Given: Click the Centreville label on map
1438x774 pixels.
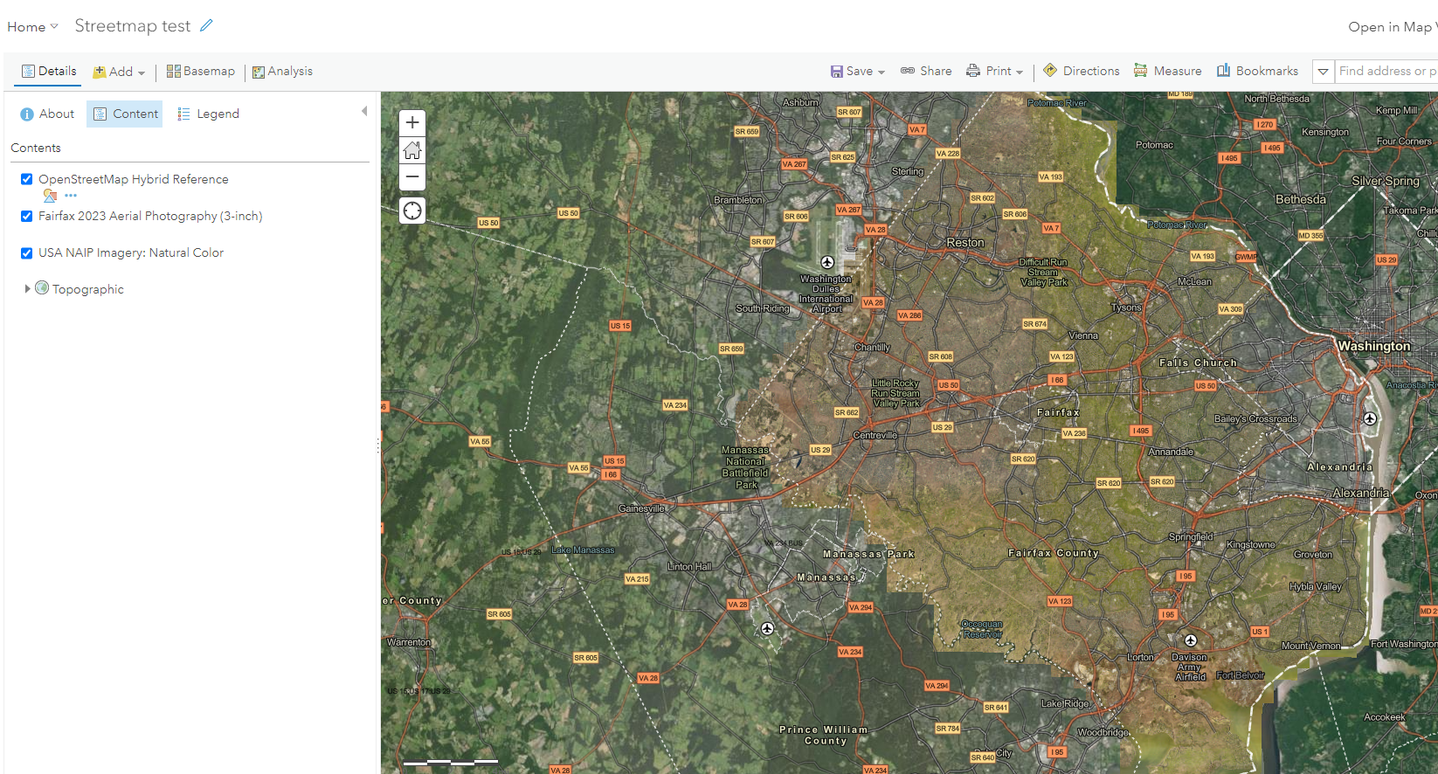Looking at the screenshot, I should (x=875, y=435).
